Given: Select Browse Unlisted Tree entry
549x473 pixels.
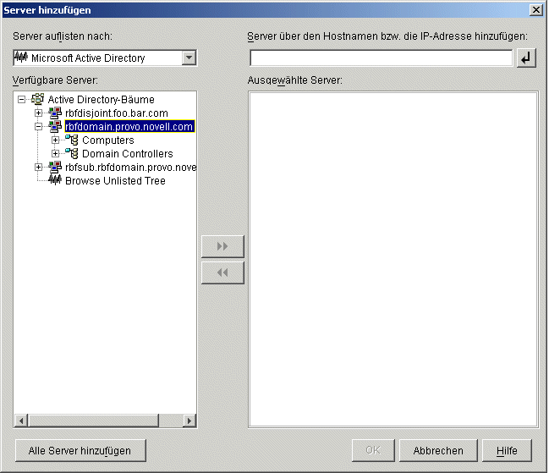Looking at the screenshot, I should click(x=115, y=181).
